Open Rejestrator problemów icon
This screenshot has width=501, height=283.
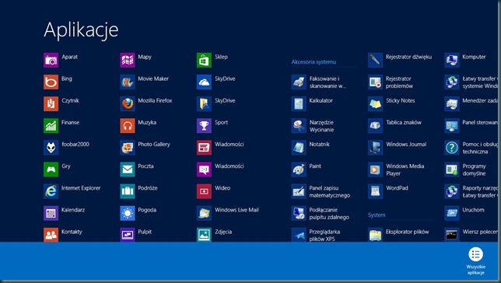(x=375, y=82)
